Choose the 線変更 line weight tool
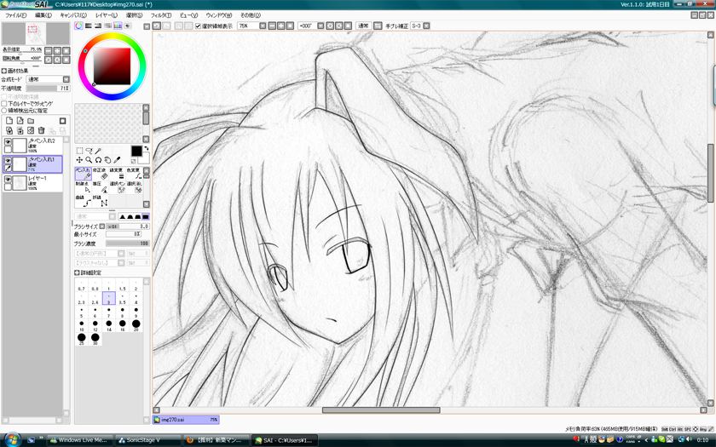Viewport: 716px width, 447px height. pos(117,174)
